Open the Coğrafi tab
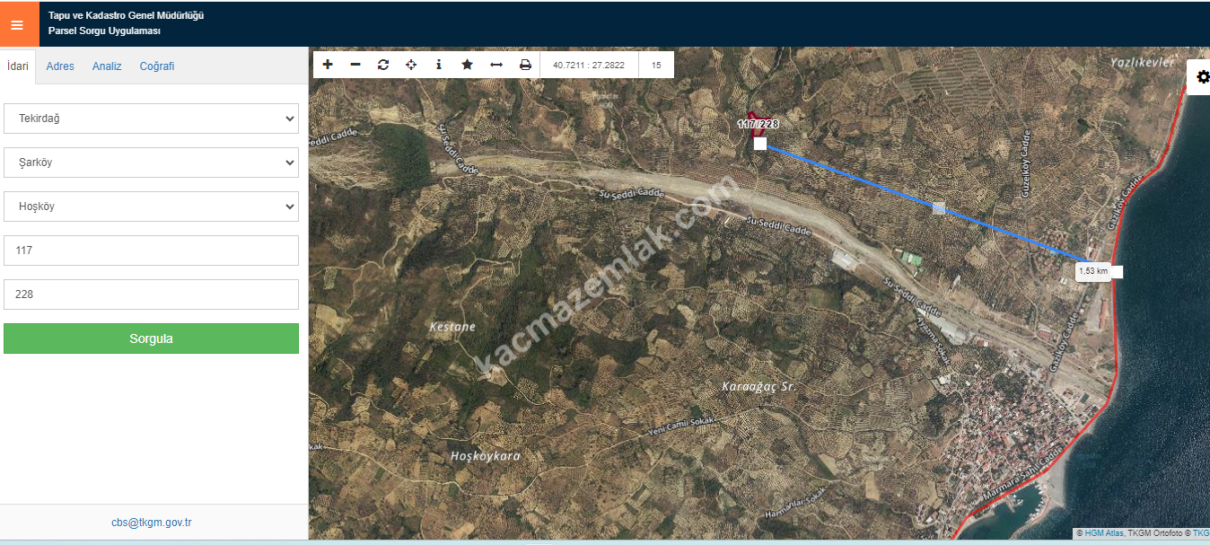1210x545 pixels. click(157, 66)
